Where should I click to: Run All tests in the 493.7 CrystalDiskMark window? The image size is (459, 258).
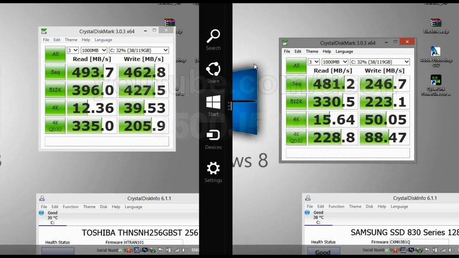coord(55,54)
